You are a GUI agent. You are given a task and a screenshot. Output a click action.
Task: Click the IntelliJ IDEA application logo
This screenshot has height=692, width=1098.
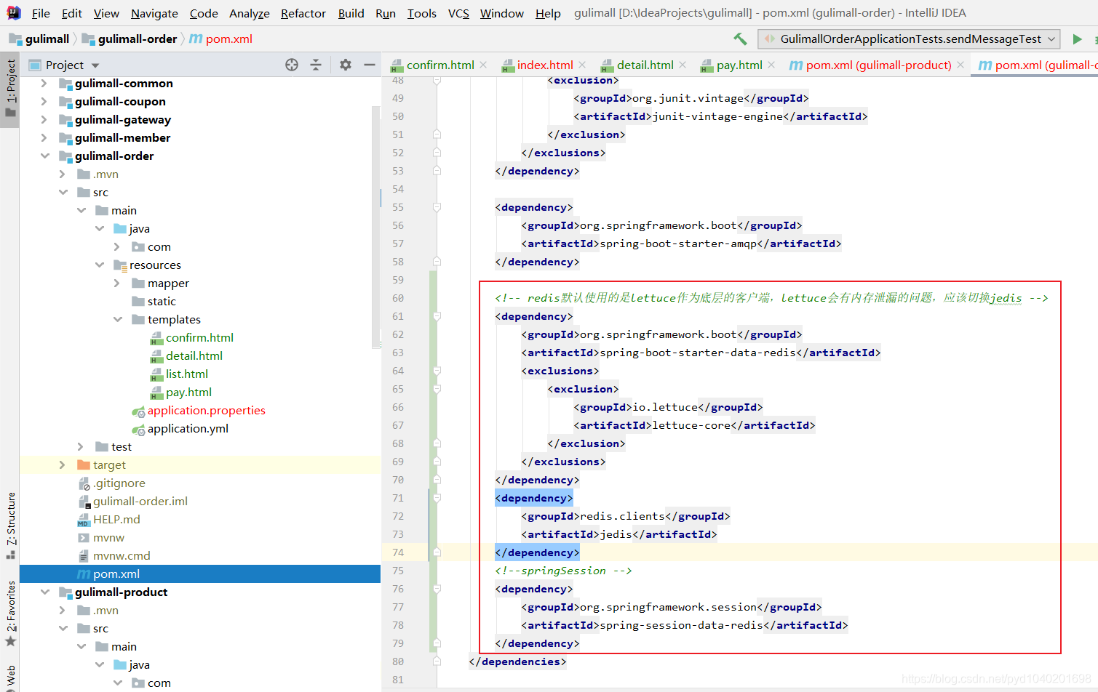[x=13, y=12]
